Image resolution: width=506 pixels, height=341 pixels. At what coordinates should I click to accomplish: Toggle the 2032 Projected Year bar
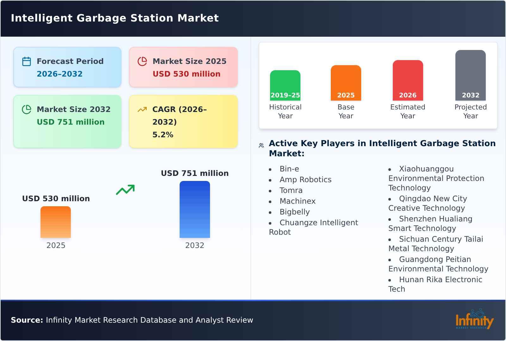471,75
